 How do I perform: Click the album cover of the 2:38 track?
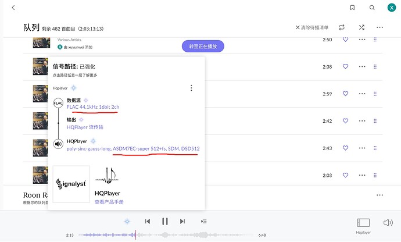(x=41, y=66)
